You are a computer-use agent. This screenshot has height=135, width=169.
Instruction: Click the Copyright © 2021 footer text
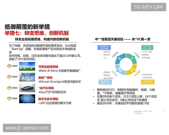click(143, 112)
